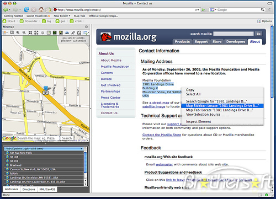Click the blue car icon in Minimap toolbar
276x199 pixels.
tap(67, 33)
